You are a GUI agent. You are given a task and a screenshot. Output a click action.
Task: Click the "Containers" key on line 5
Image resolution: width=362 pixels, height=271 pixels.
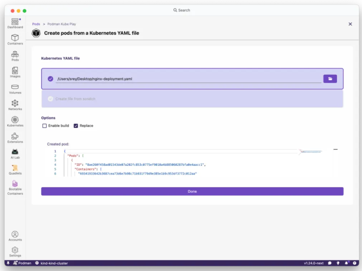85,169
